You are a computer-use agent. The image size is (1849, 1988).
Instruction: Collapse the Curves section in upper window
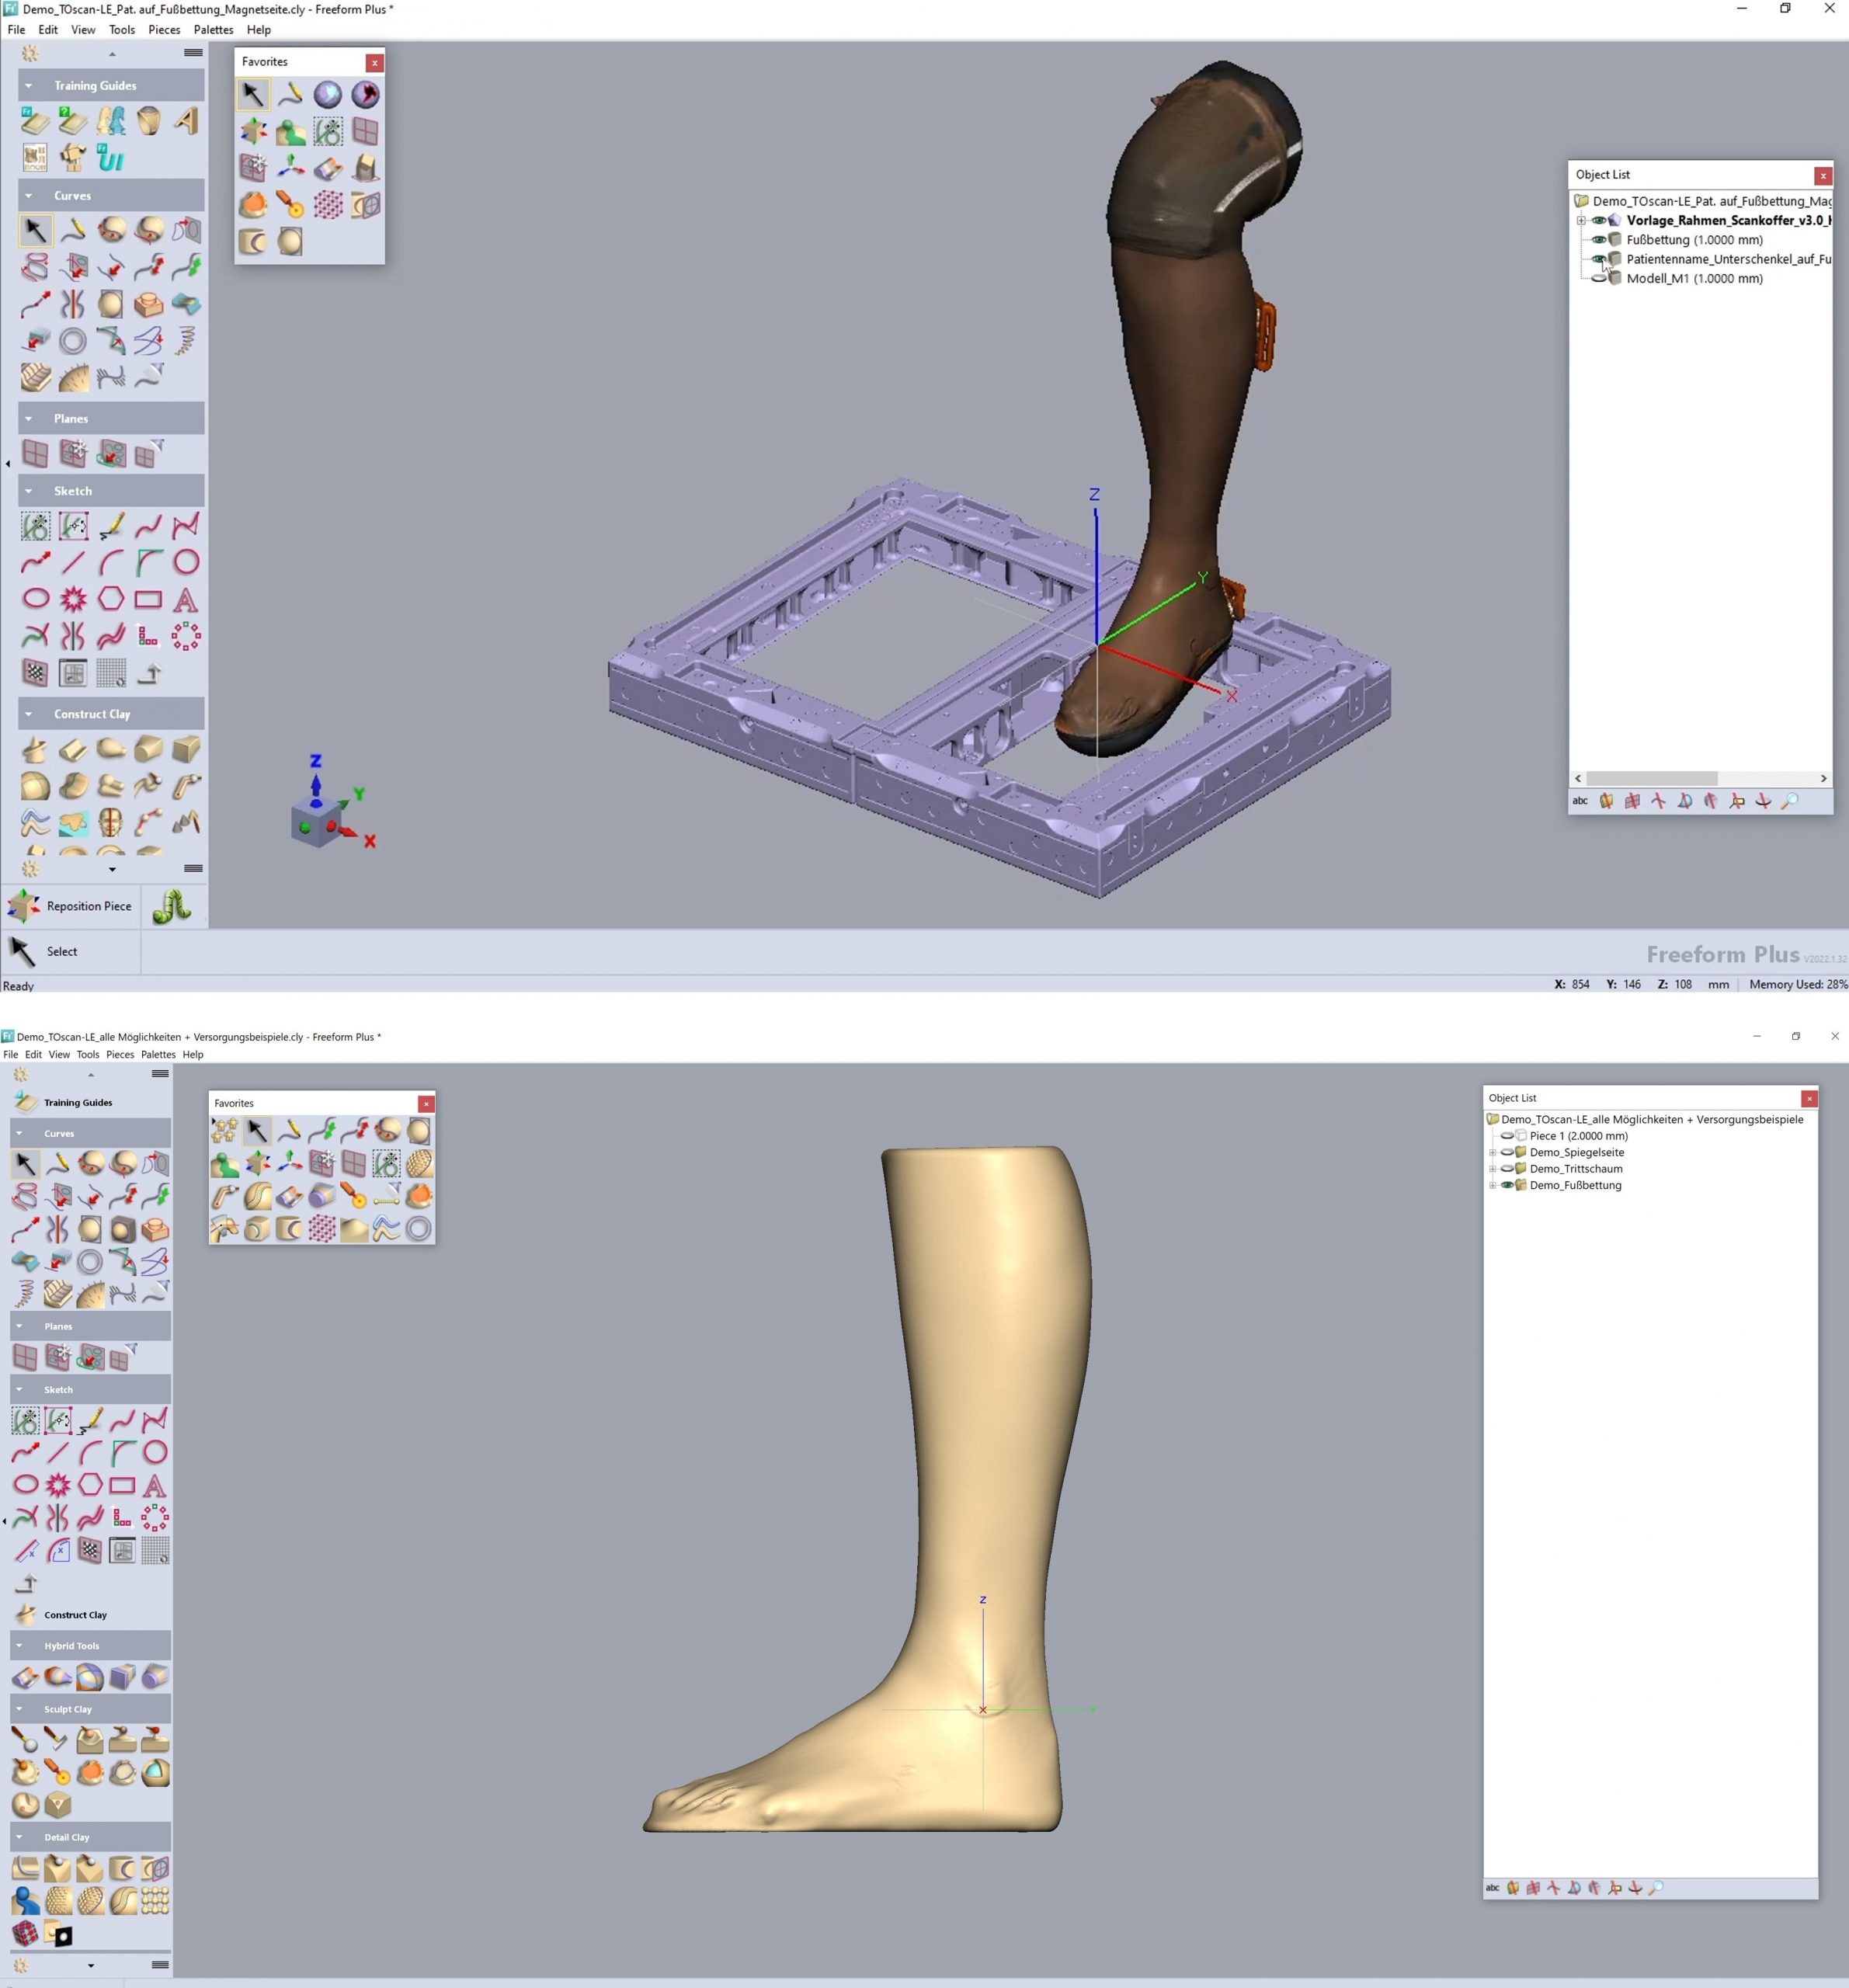click(x=28, y=196)
